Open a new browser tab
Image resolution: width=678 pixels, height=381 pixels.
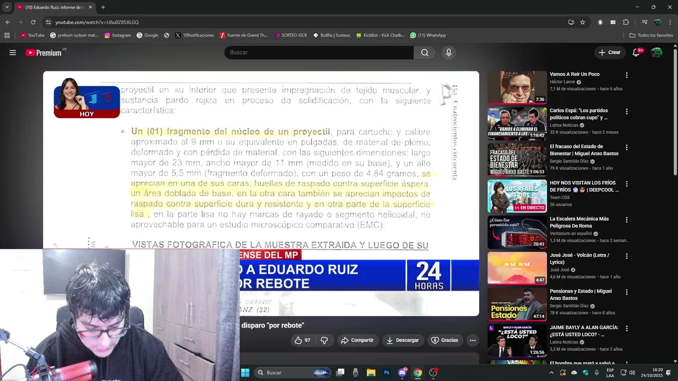(x=103, y=7)
